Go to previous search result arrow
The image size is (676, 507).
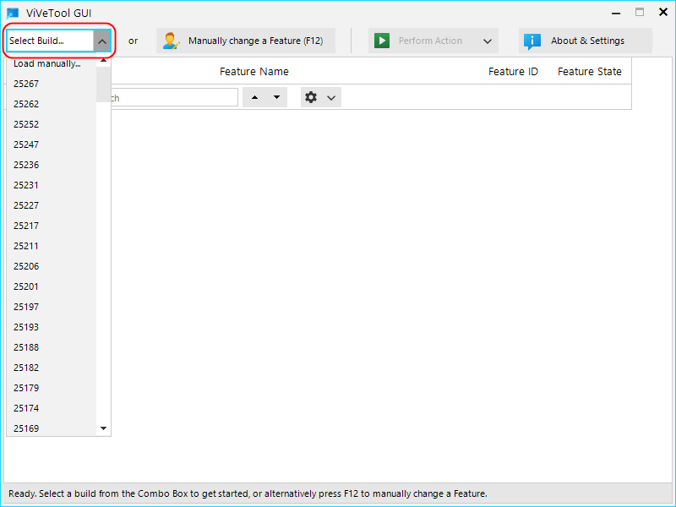point(255,97)
